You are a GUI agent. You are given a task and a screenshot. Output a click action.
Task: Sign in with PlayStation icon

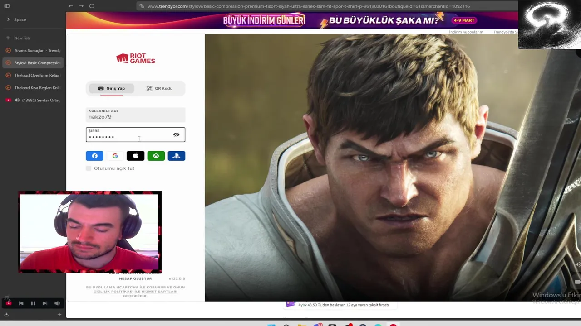coord(176,156)
